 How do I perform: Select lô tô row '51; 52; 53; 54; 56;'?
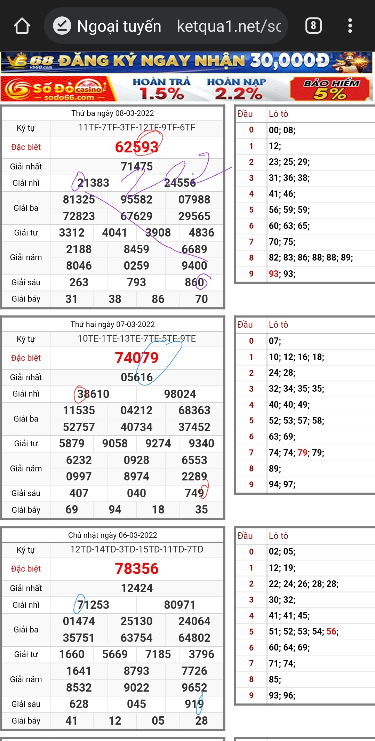[304, 631]
